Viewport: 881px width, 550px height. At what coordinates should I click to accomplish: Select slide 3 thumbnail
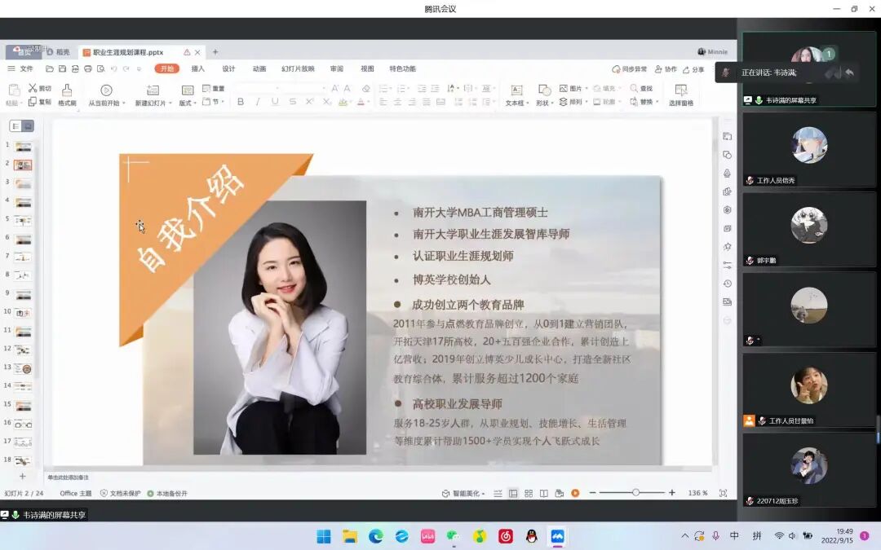click(23, 183)
